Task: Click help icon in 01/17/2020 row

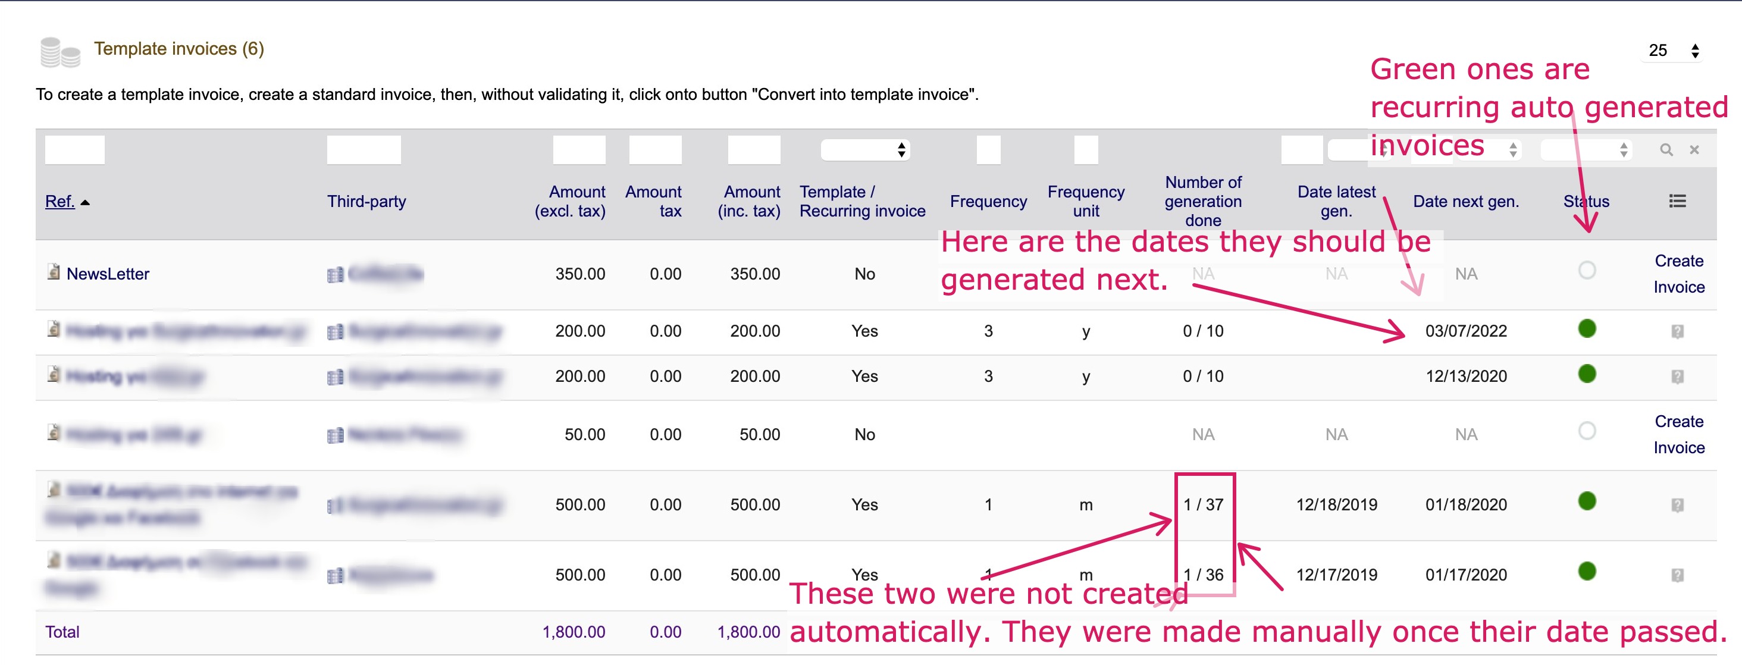Action: [1677, 575]
